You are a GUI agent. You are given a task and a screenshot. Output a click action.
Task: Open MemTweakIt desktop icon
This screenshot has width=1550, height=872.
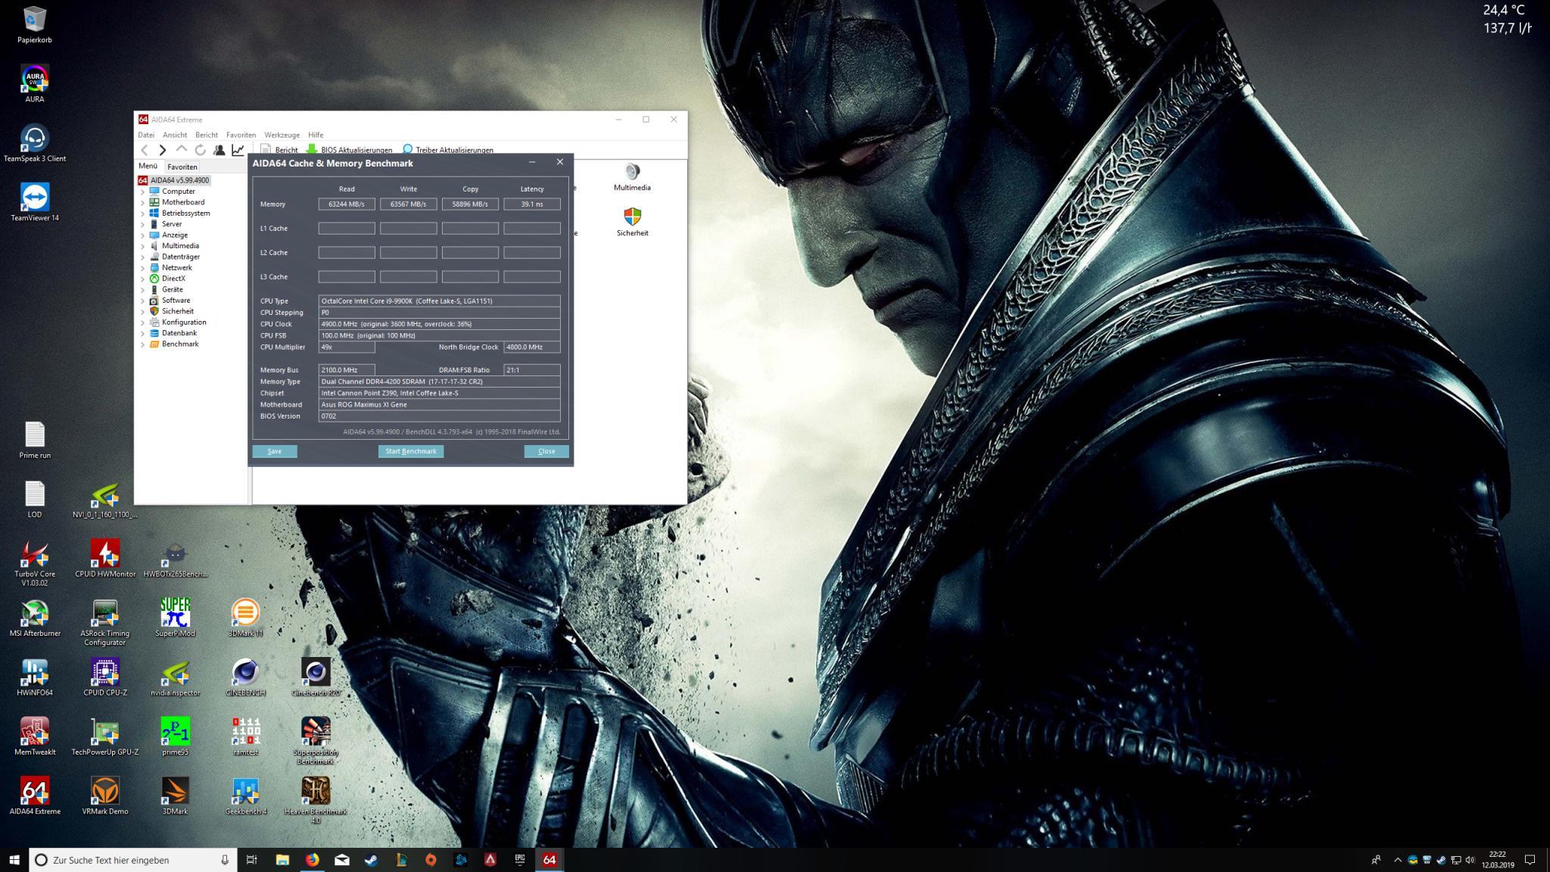(35, 736)
